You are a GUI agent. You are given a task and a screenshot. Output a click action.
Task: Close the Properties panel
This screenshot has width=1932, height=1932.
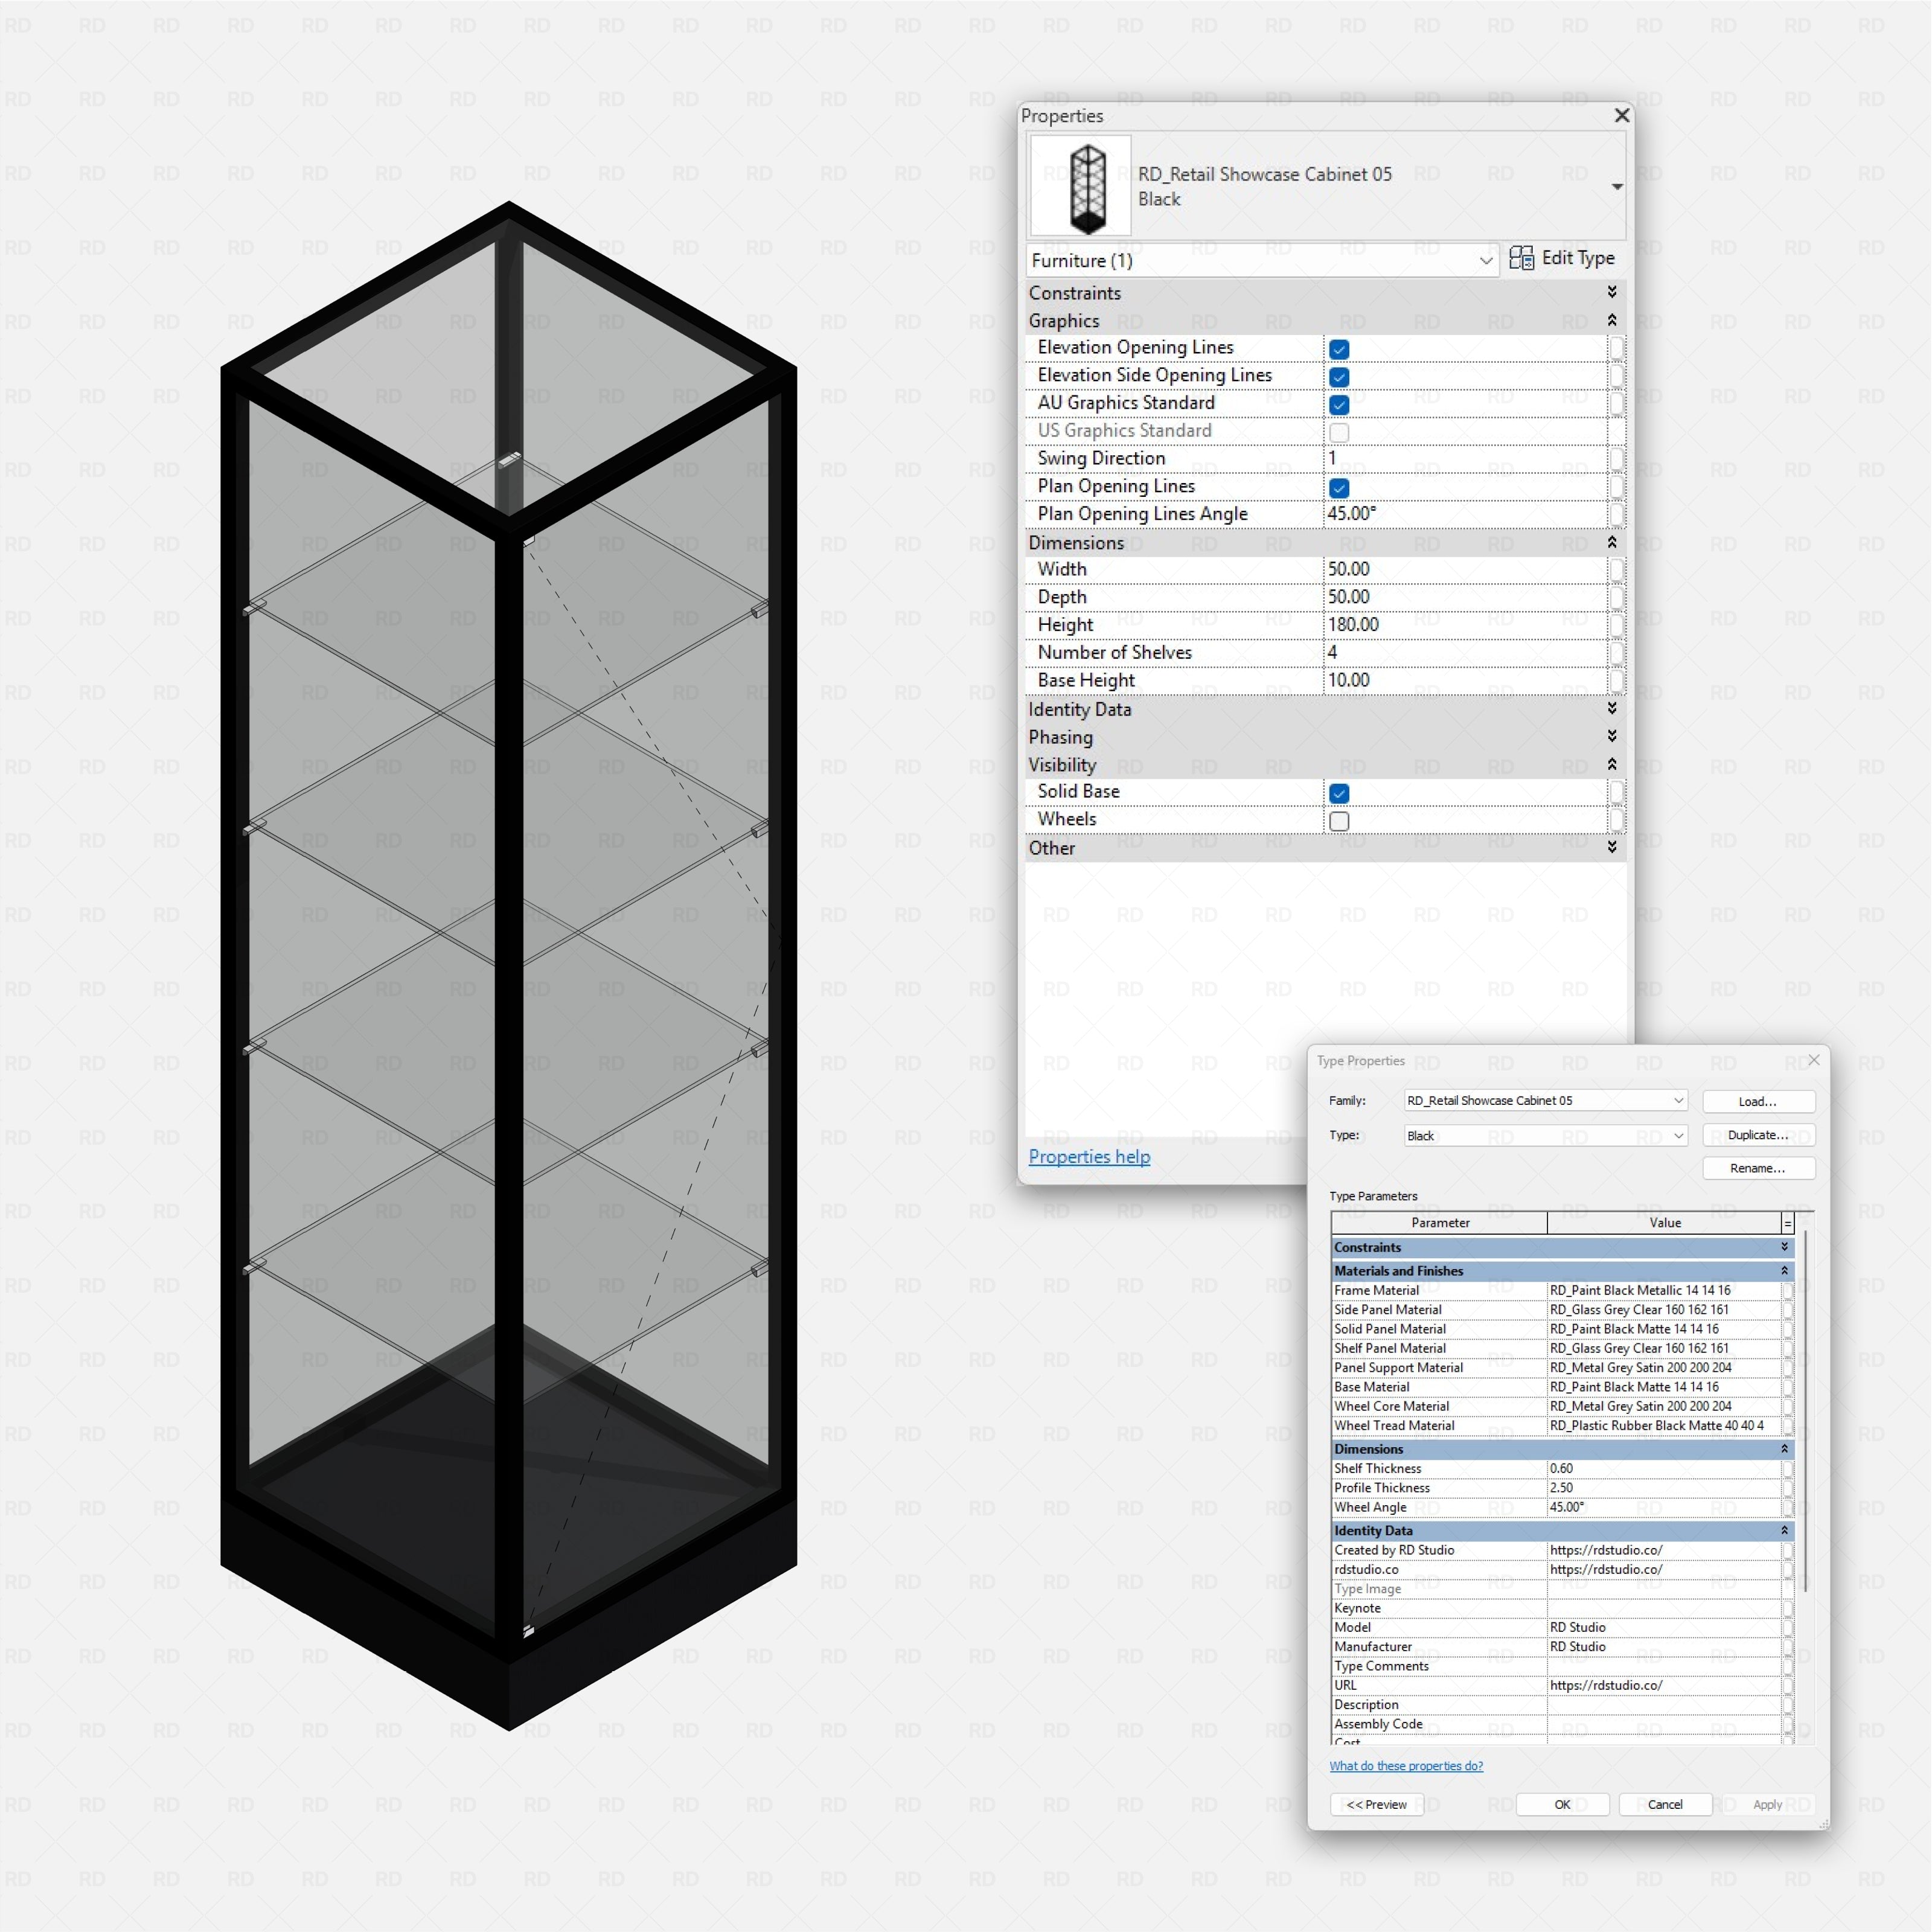(1622, 116)
